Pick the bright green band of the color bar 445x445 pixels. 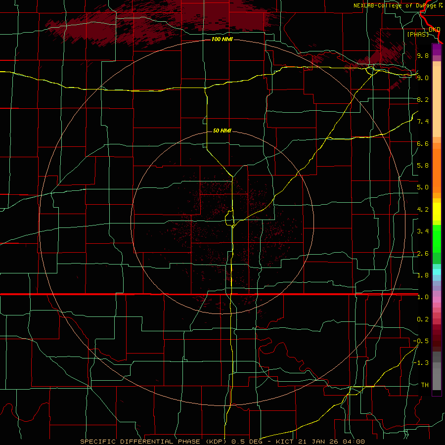(437, 239)
